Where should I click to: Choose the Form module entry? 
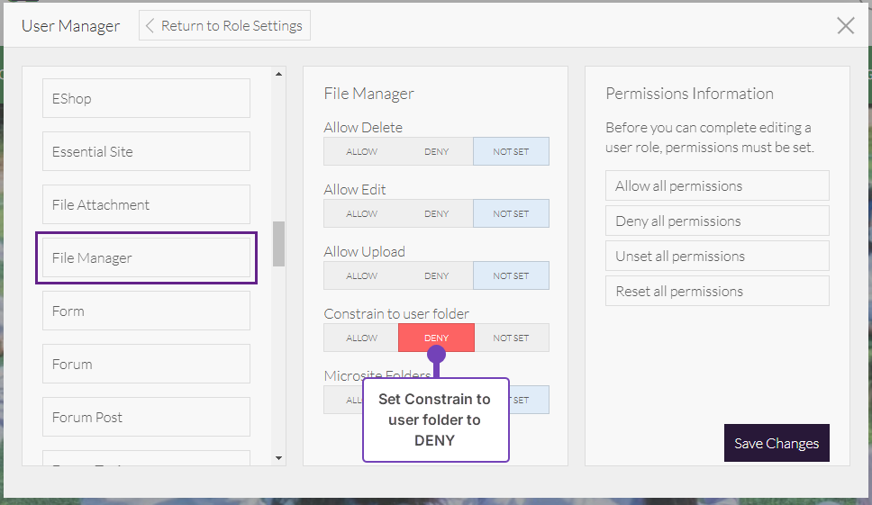click(x=146, y=311)
